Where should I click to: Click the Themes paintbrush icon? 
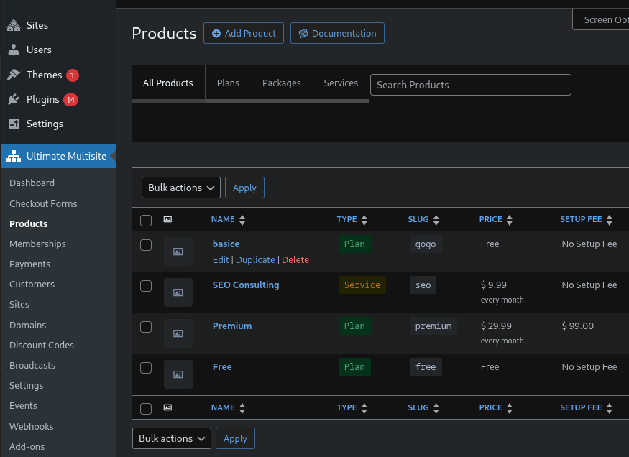coord(14,74)
